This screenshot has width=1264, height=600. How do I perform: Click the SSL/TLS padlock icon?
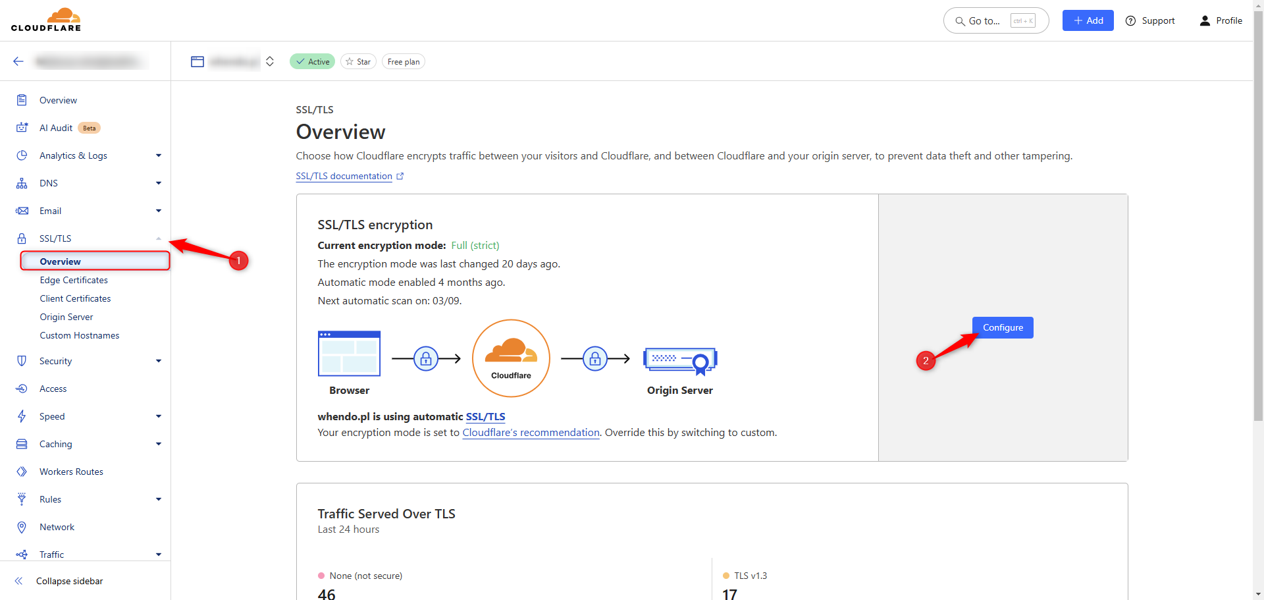click(x=22, y=238)
